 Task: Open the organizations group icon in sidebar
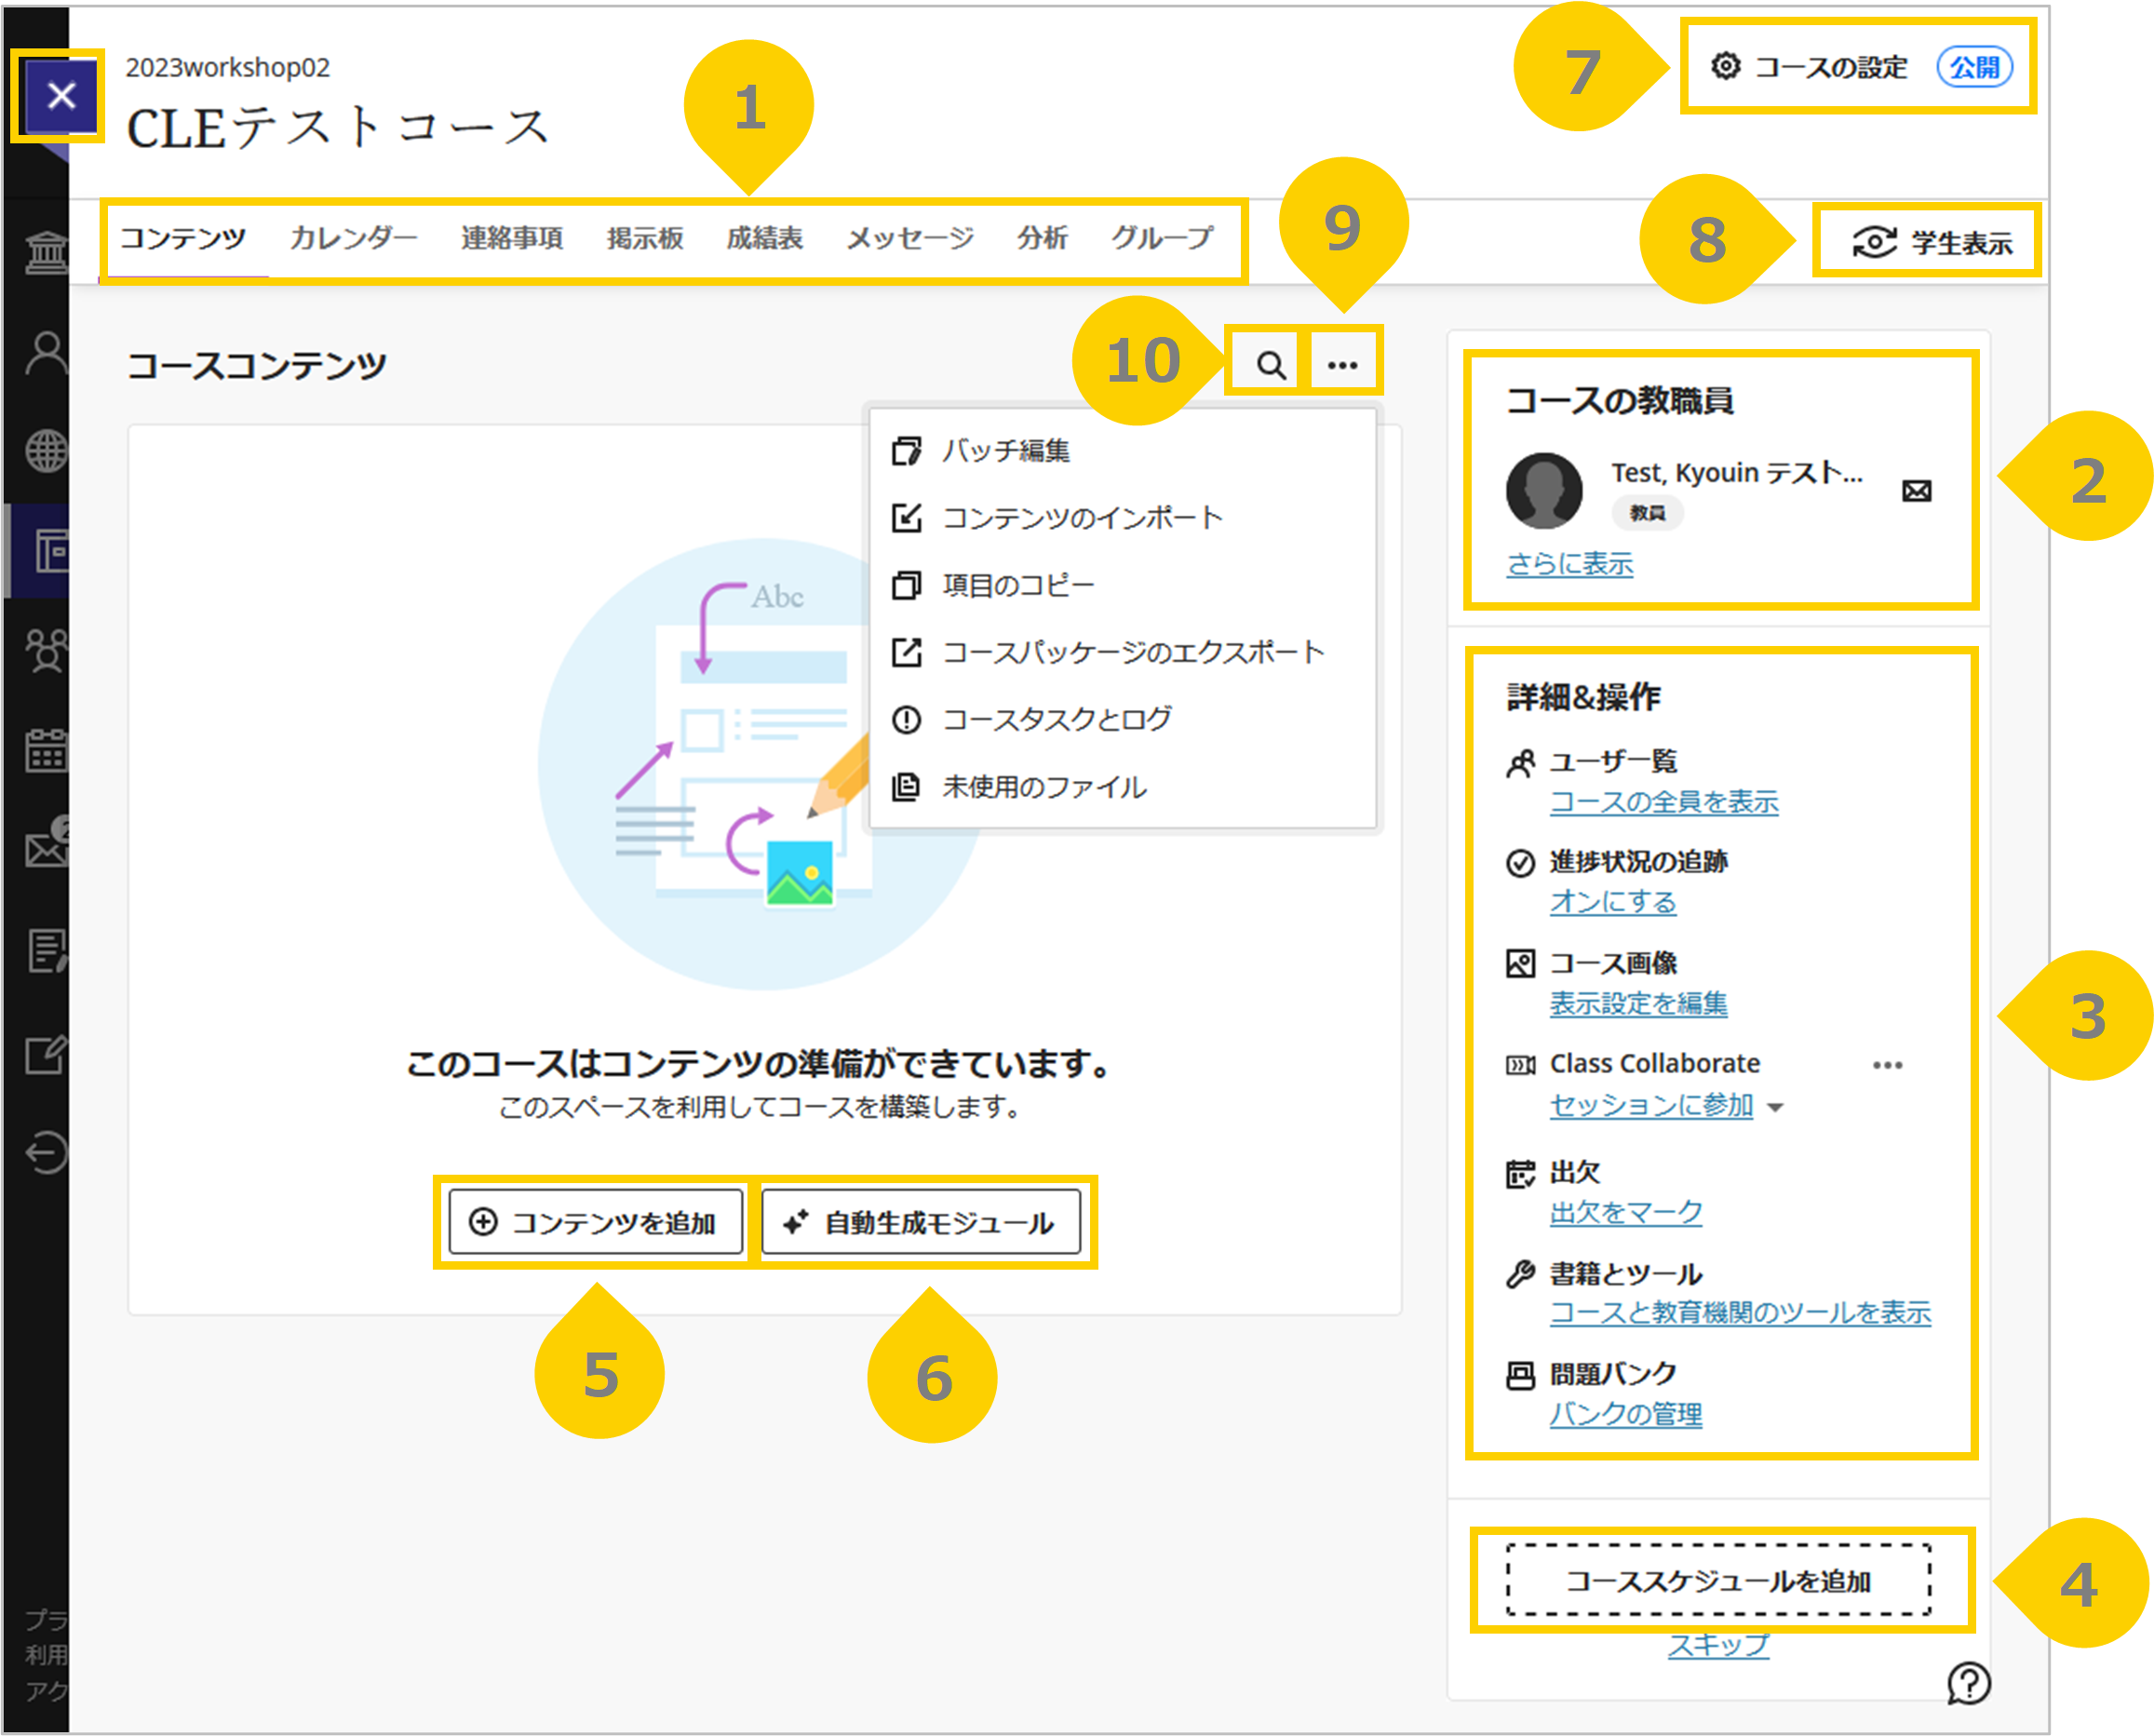pos(46,651)
